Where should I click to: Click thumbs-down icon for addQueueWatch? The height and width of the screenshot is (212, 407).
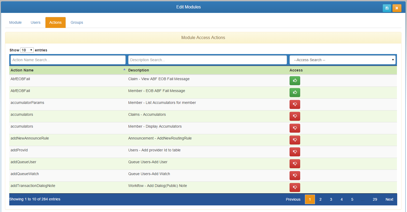pyautogui.click(x=295, y=176)
